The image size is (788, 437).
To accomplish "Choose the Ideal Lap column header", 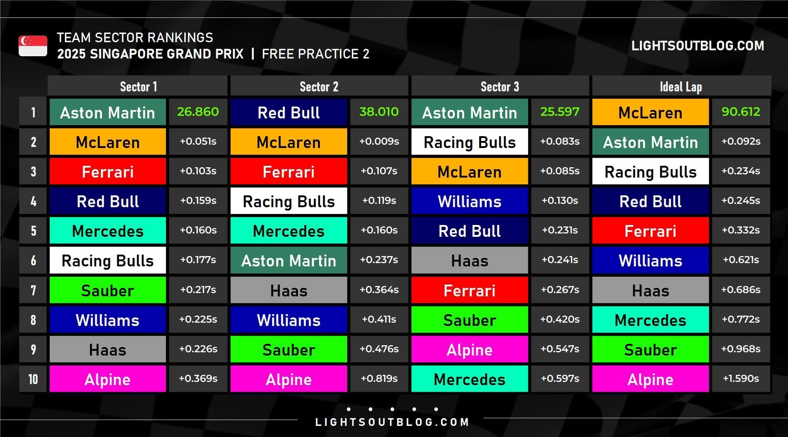I will [x=681, y=87].
